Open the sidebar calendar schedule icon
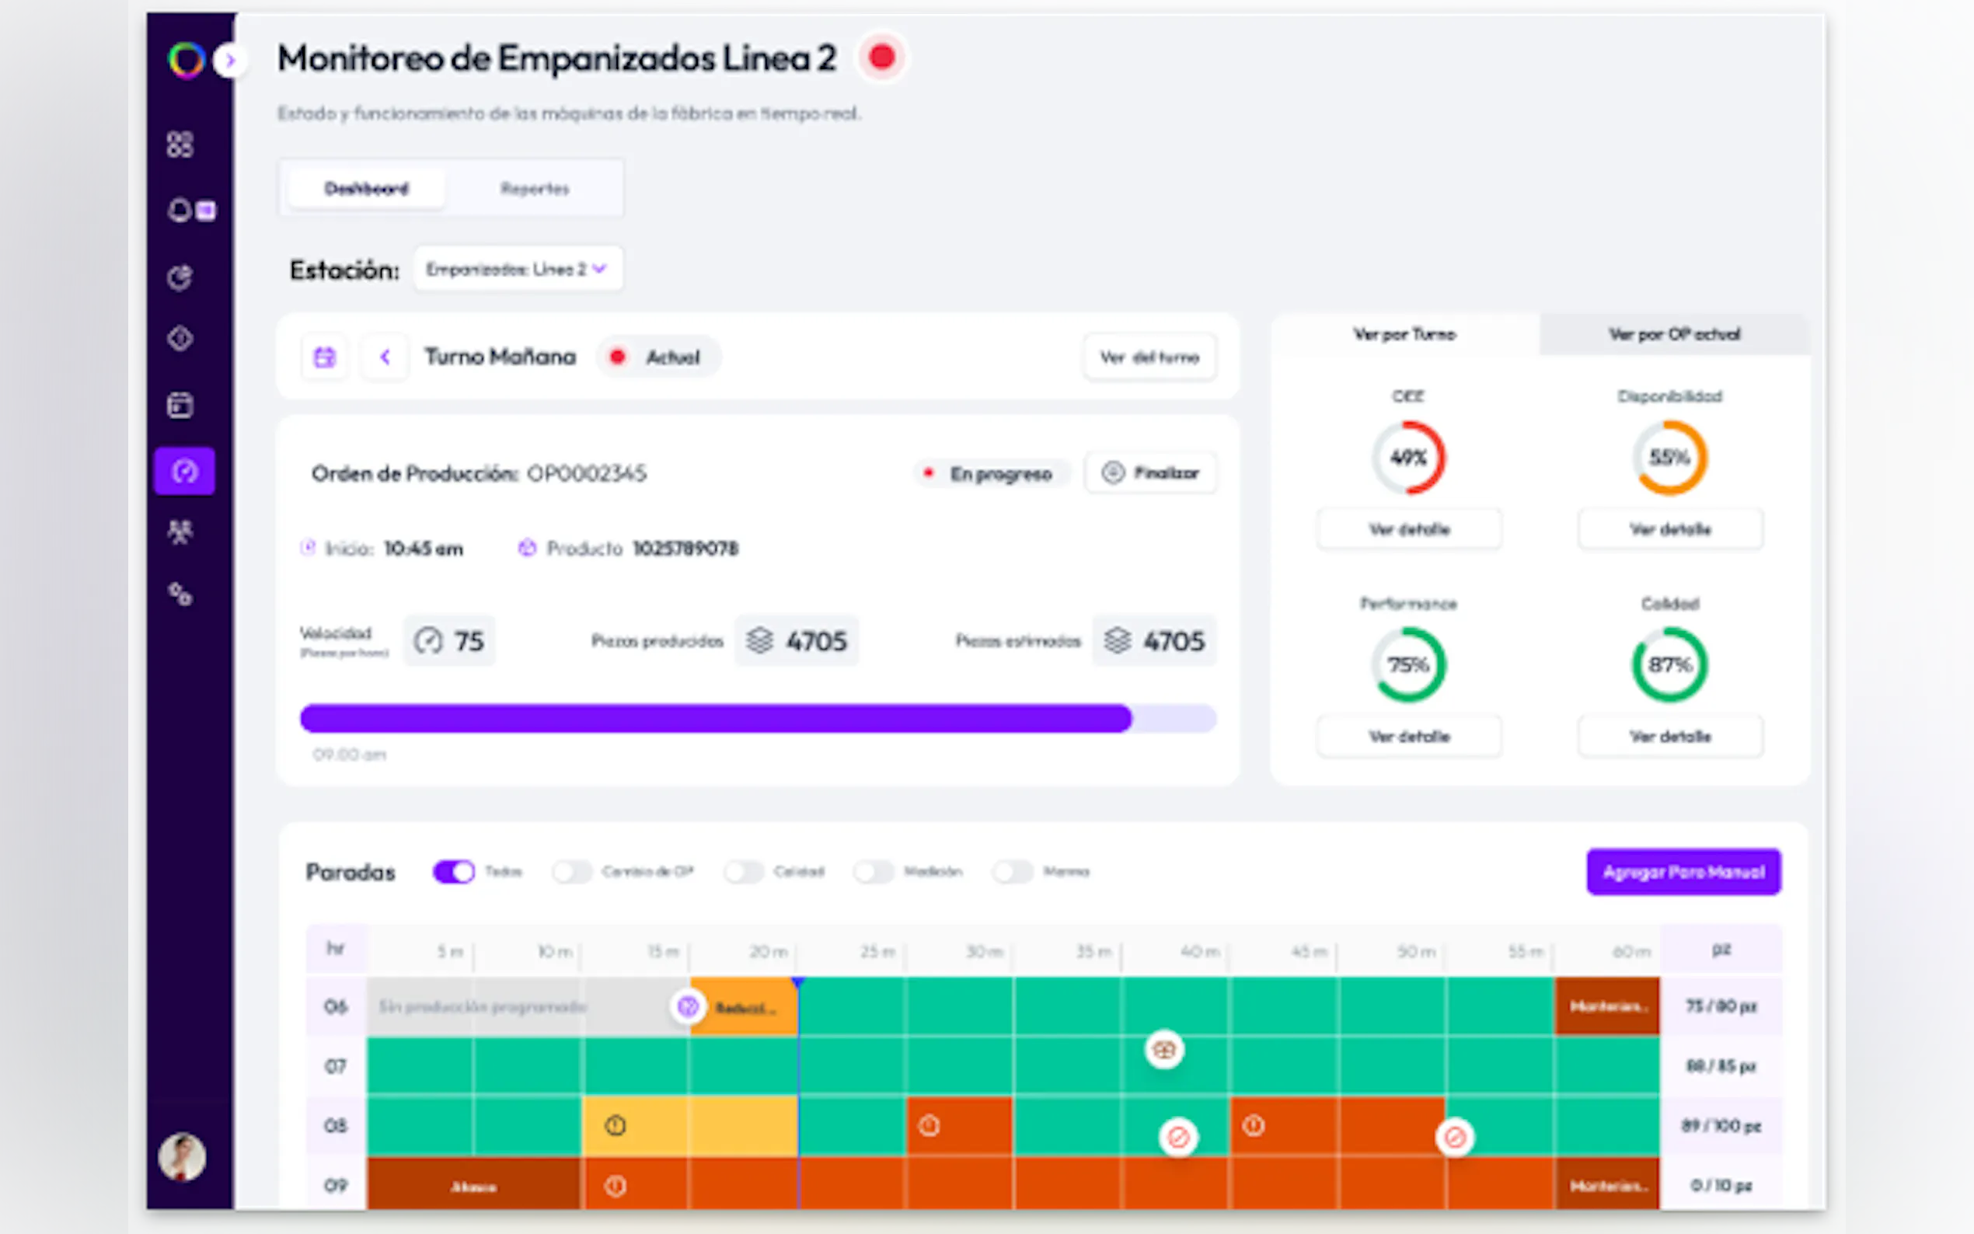 180,405
